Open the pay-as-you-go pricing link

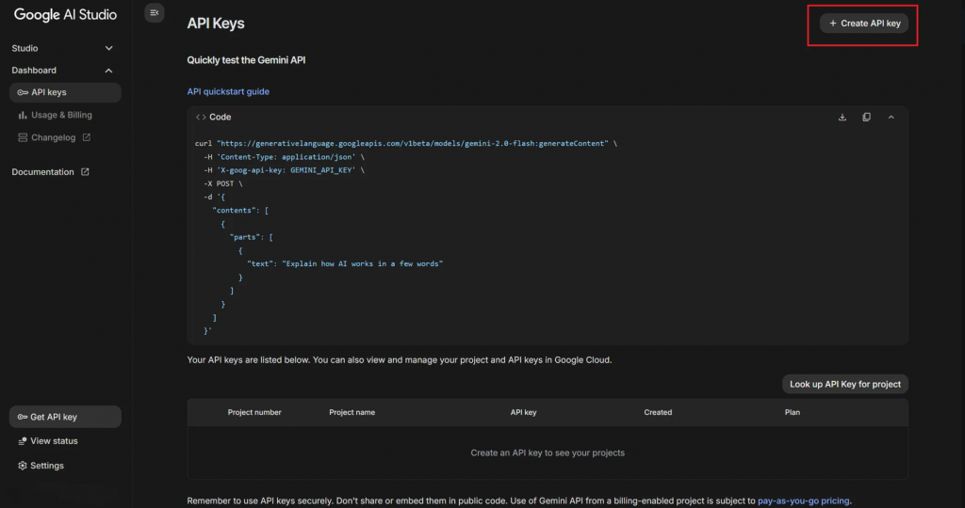(x=803, y=500)
